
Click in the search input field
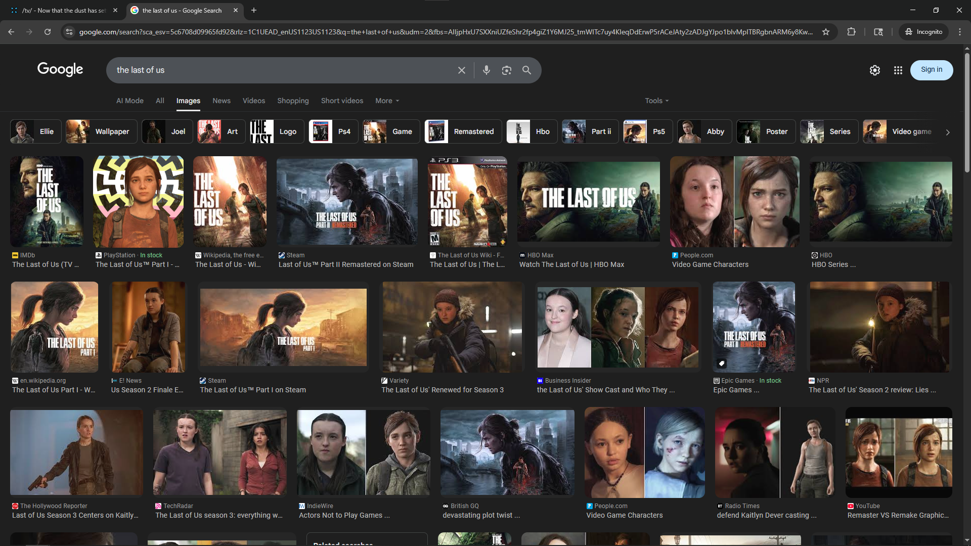[x=283, y=70]
